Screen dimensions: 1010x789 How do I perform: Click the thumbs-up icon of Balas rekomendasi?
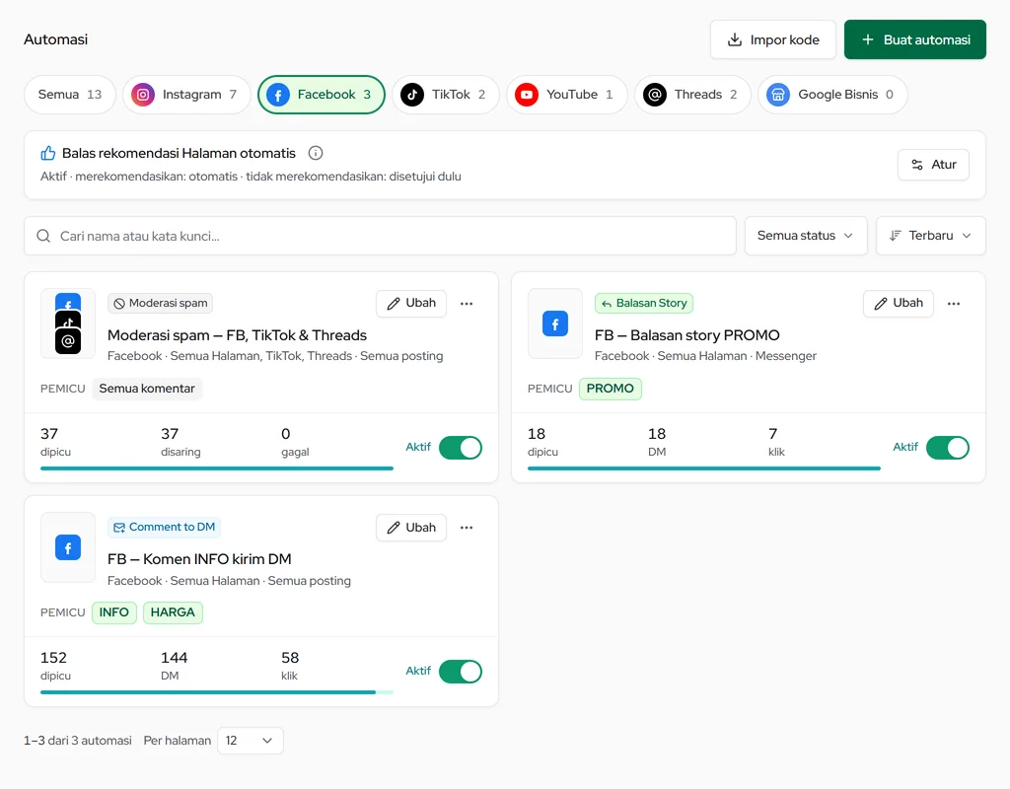point(48,153)
